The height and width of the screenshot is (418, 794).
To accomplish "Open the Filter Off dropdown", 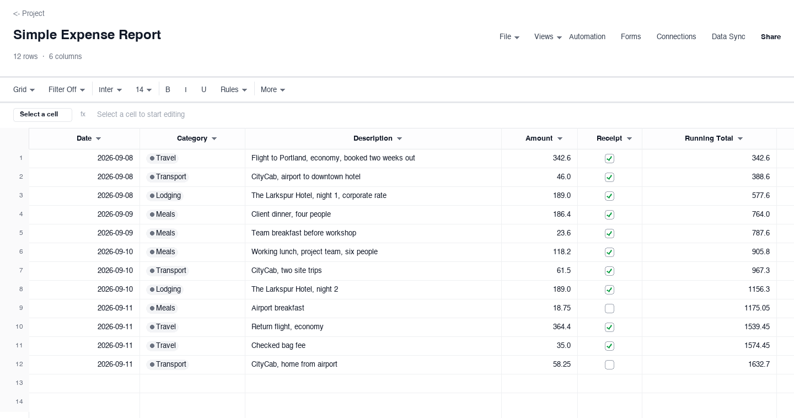I will click(67, 89).
